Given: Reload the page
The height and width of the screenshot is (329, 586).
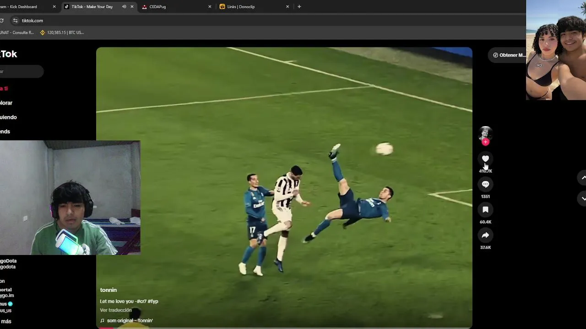Looking at the screenshot, I should (2, 21).
